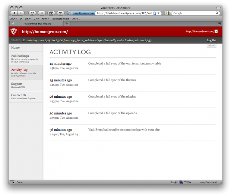
Task: Open Support in the sidebar
Action: coord(26,85)
